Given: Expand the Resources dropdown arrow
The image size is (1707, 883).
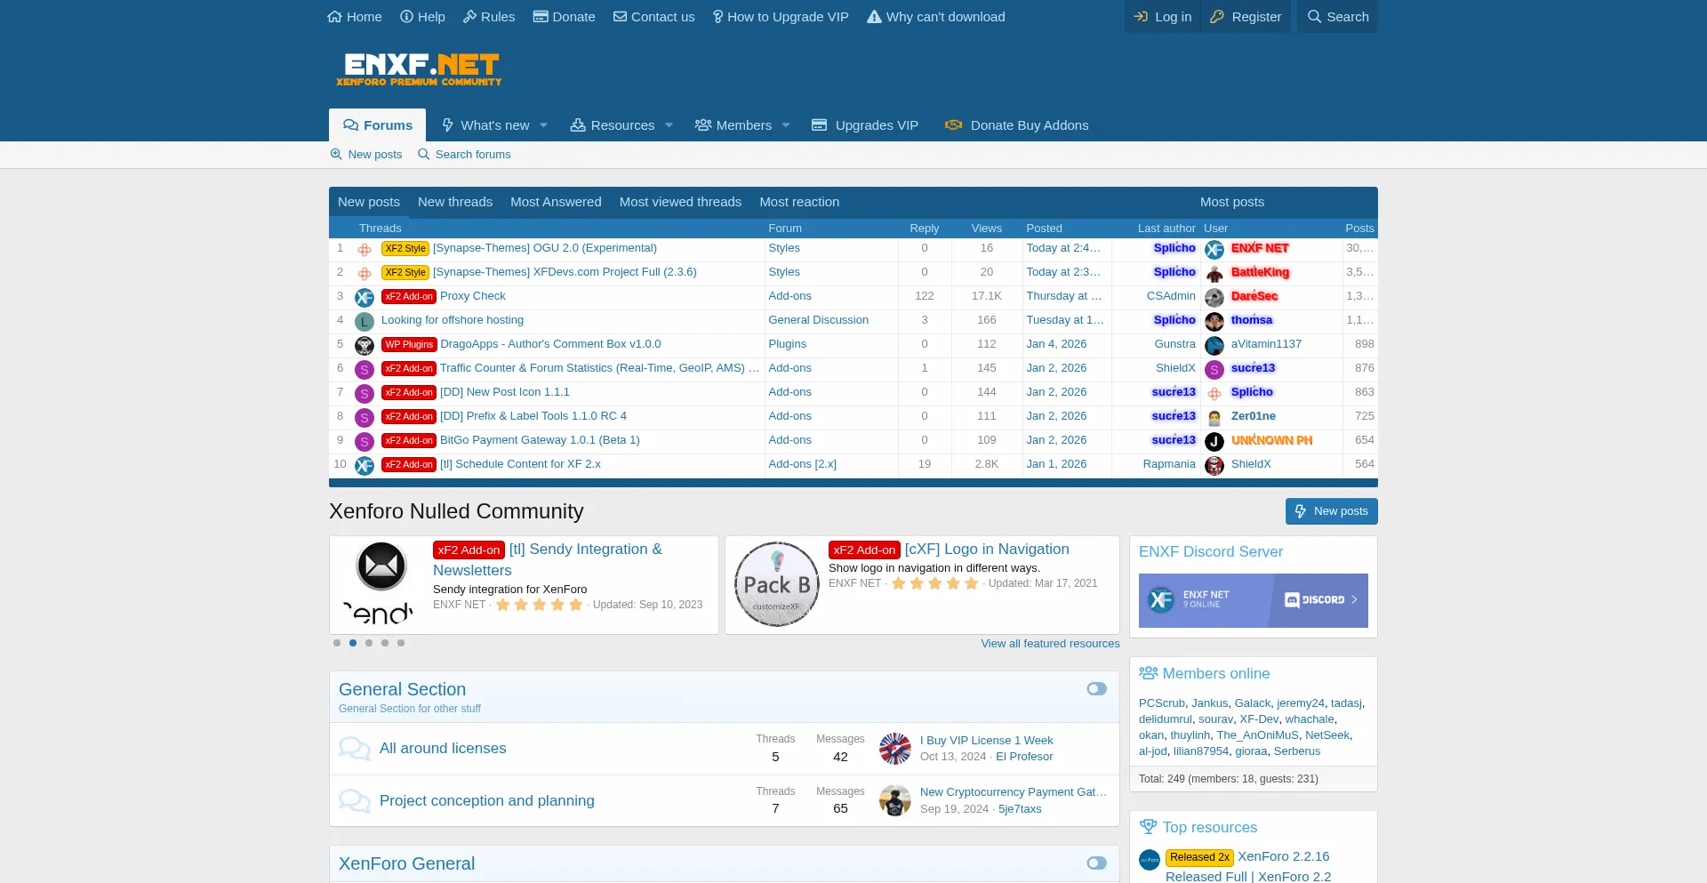Looking at the screenshot, I should click(669, 125).
